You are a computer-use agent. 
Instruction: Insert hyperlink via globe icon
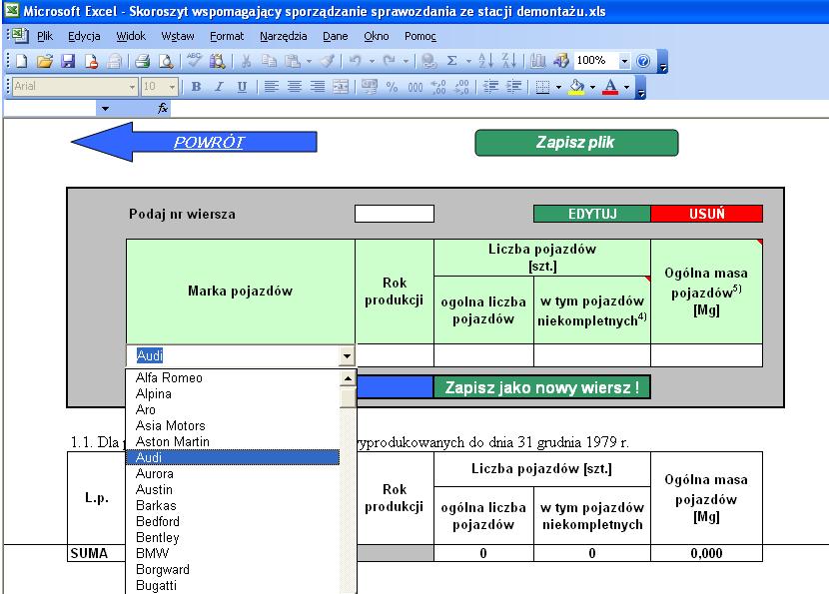(428, 61)
